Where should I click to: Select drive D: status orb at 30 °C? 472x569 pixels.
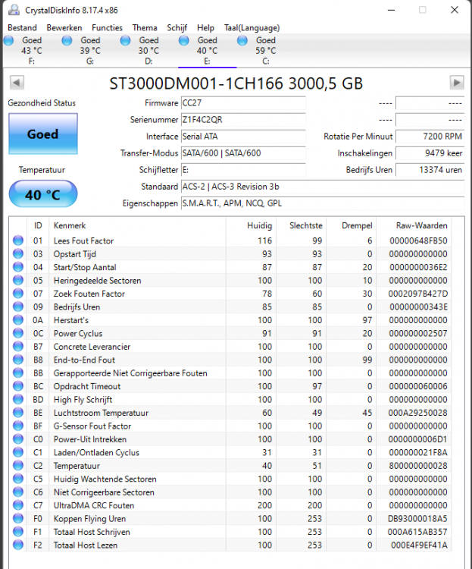coord(130,41)
